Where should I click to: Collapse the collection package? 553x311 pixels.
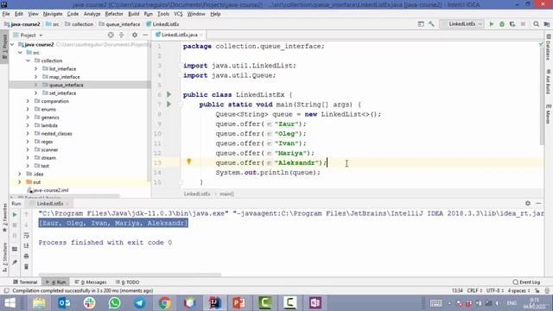[x=28, y=60]
